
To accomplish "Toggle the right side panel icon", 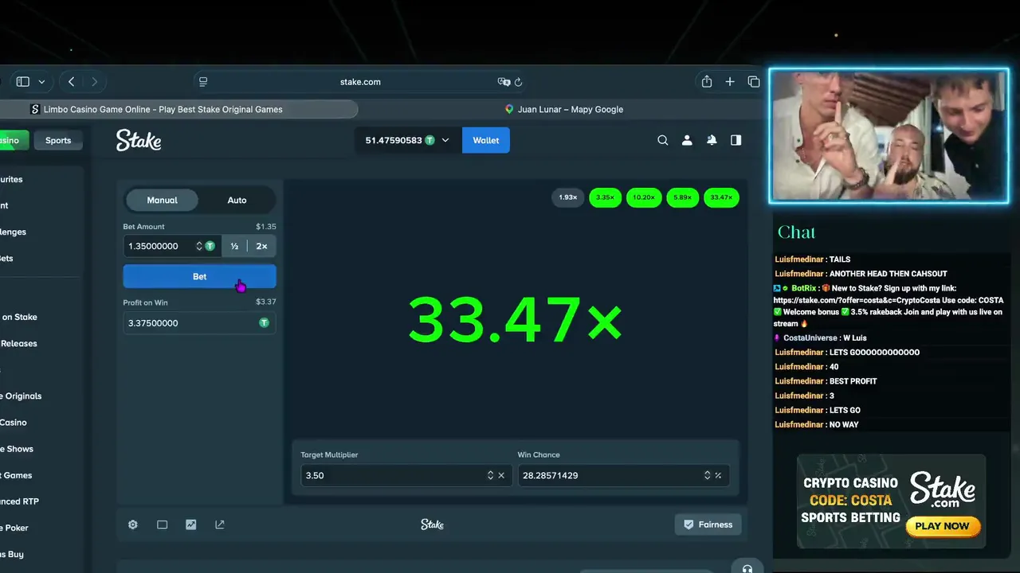I will click(x=736, y=140).
